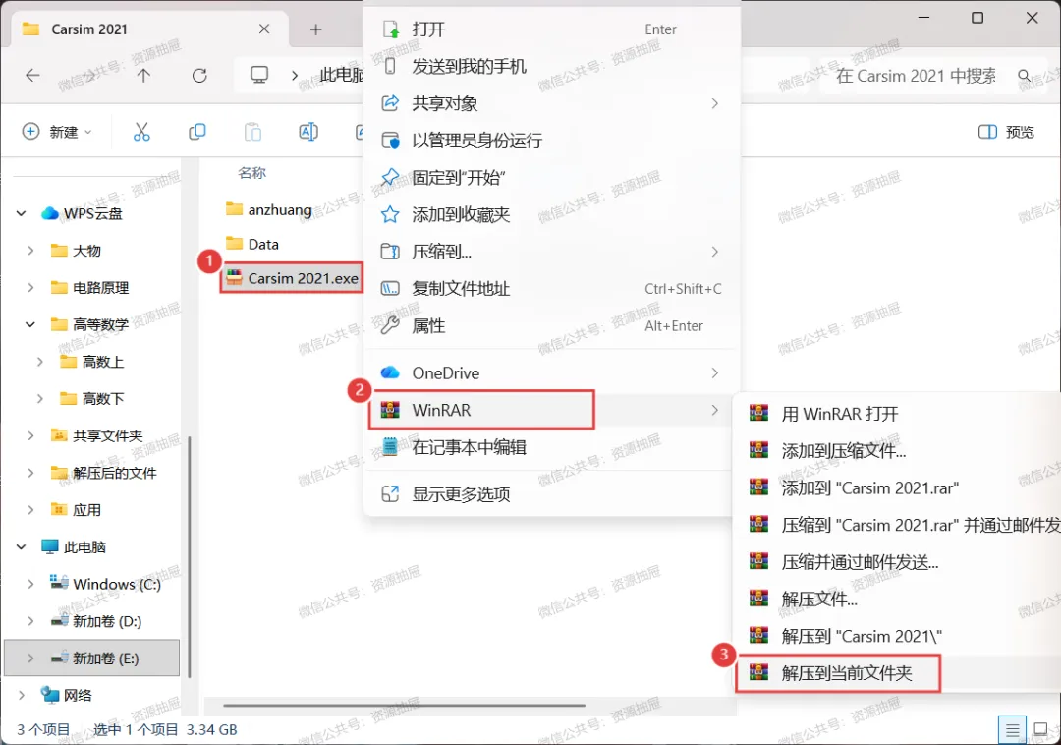Choose 固定到"开始" entry
This screenshot has width=1061, height=745.
tap(551, 178)
